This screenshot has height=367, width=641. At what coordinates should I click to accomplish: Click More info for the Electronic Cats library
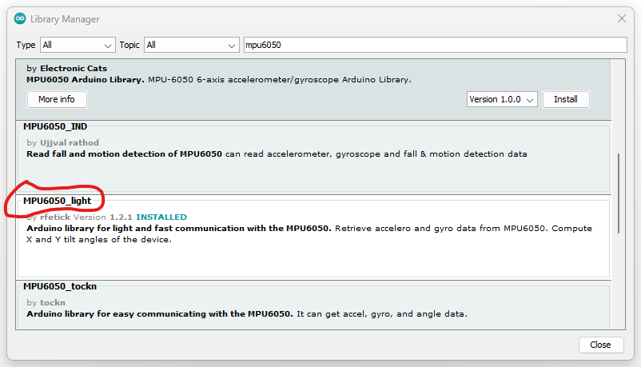click(x=57, y=100)
